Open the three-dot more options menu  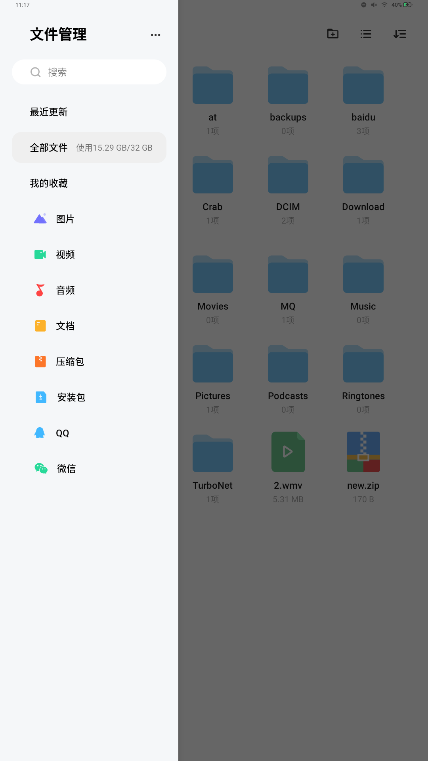pyautogui.click(x=155, y=35)
